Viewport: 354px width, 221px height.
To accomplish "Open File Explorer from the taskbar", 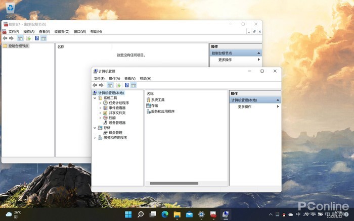I will [177, 215].
